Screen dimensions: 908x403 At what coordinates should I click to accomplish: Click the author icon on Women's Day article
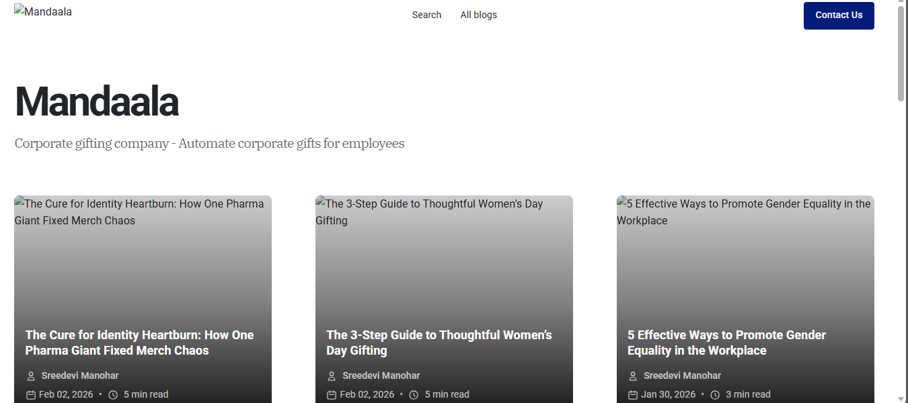332,376
